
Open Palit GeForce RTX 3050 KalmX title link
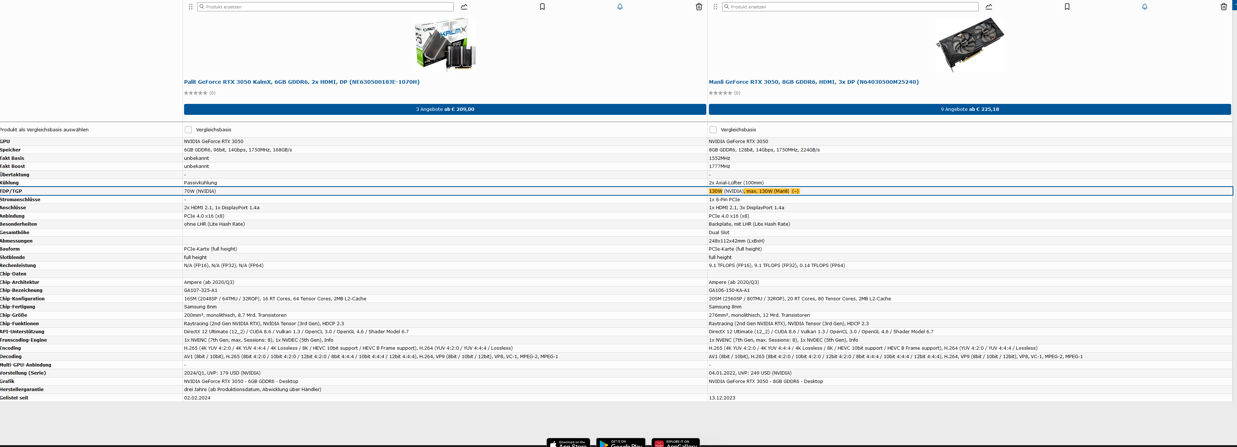(302, 82)
